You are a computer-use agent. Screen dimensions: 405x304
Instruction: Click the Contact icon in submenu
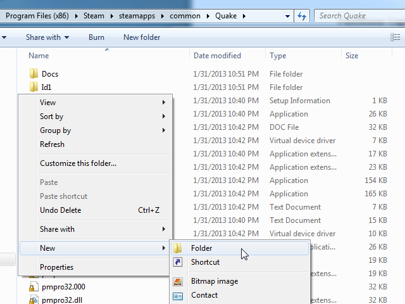pos(178,295)
